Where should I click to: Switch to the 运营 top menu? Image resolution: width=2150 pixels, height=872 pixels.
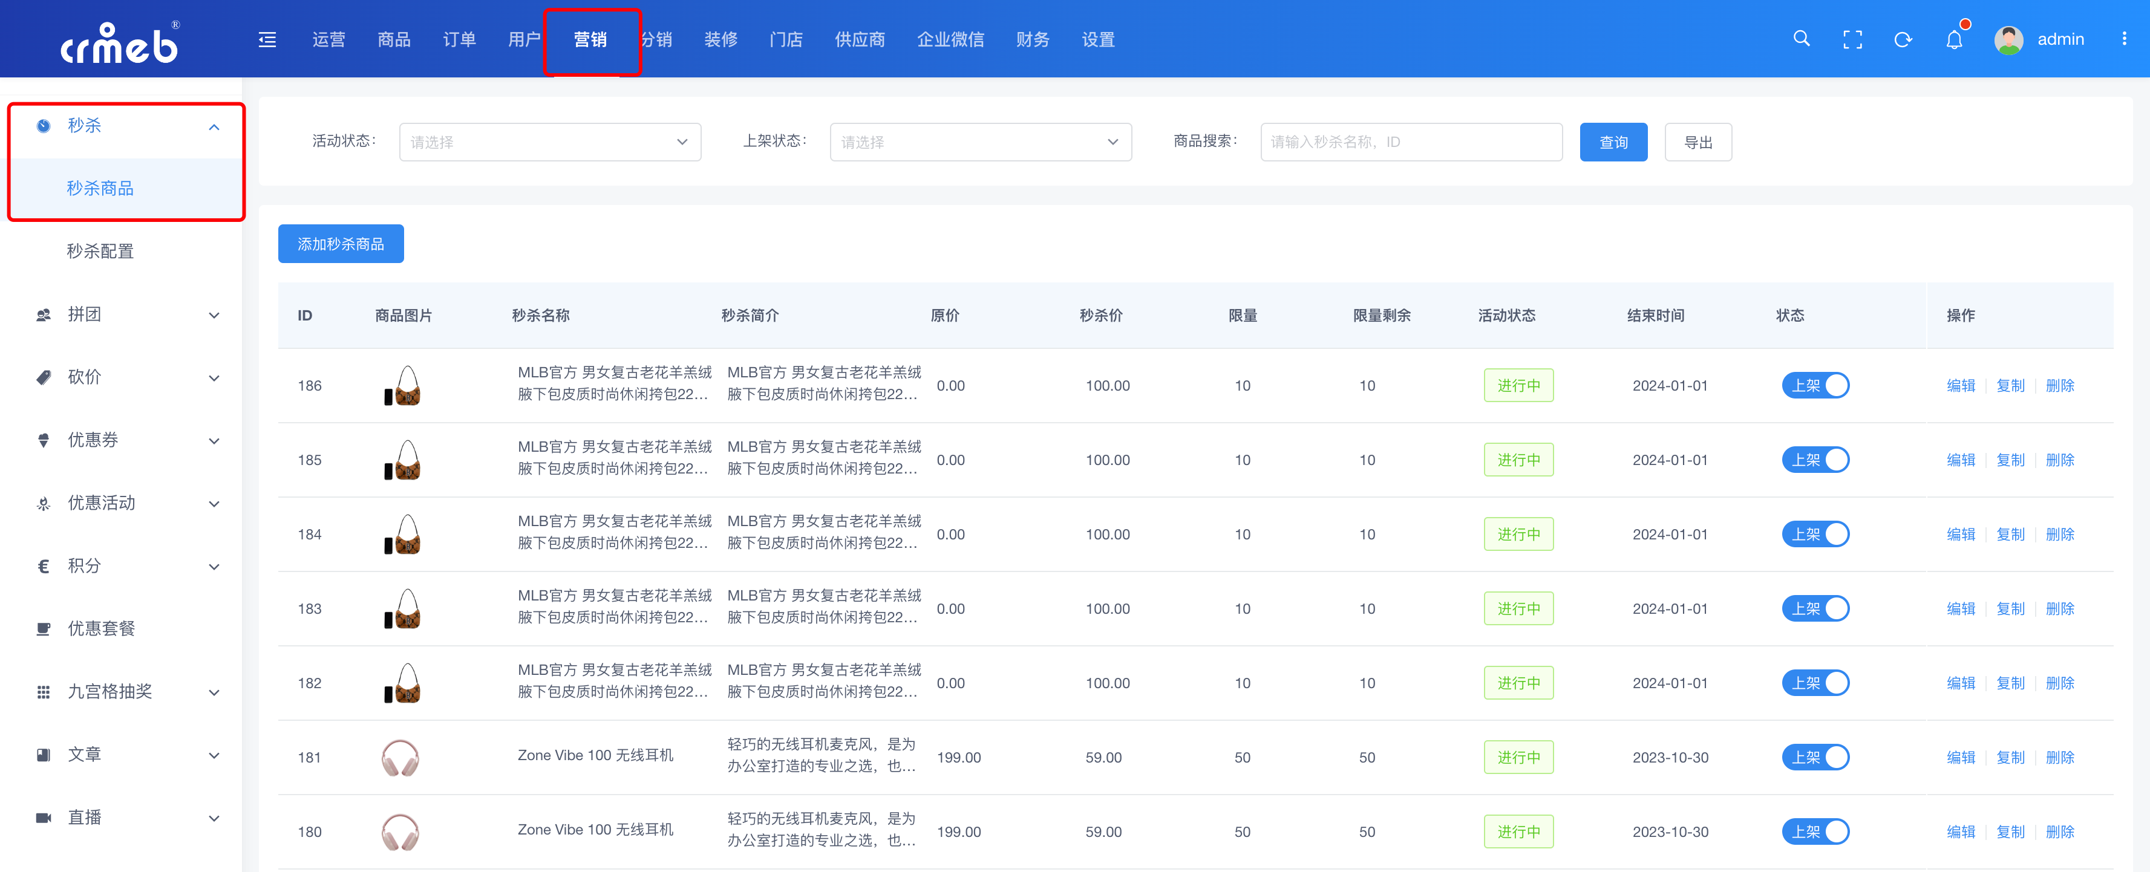(328, 39)
